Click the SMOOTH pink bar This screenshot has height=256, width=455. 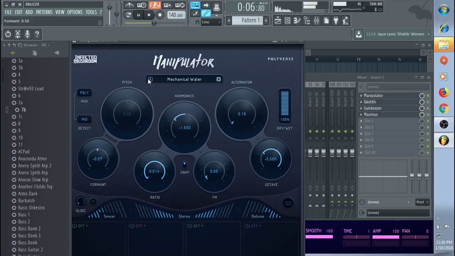319,237
